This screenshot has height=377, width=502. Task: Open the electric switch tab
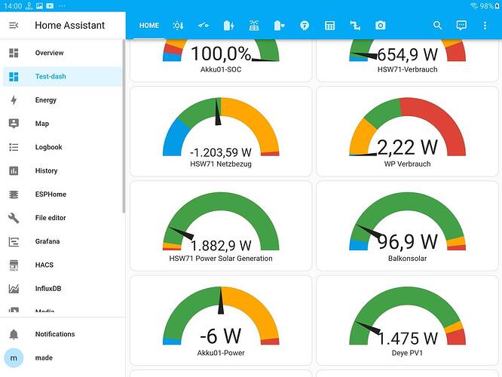coord(204,26)
